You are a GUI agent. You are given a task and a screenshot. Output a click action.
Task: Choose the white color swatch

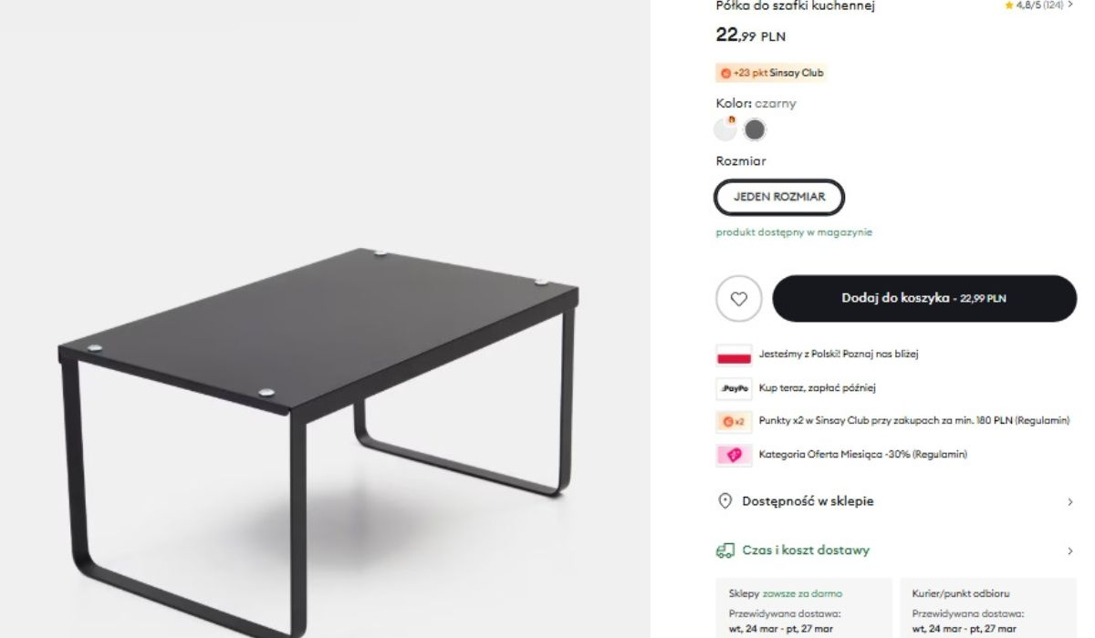[x=725, y=130]
